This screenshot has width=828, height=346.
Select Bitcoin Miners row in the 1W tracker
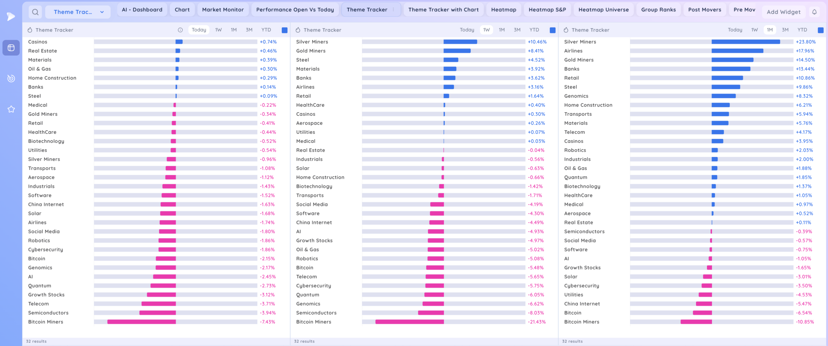pyautogui.click(x=313, y=322)
